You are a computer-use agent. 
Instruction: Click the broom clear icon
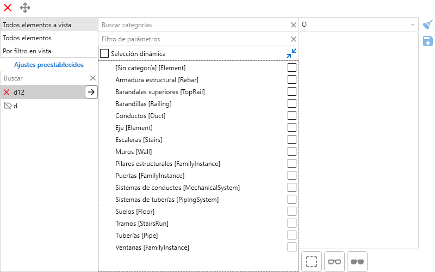(x=428, y=25)
